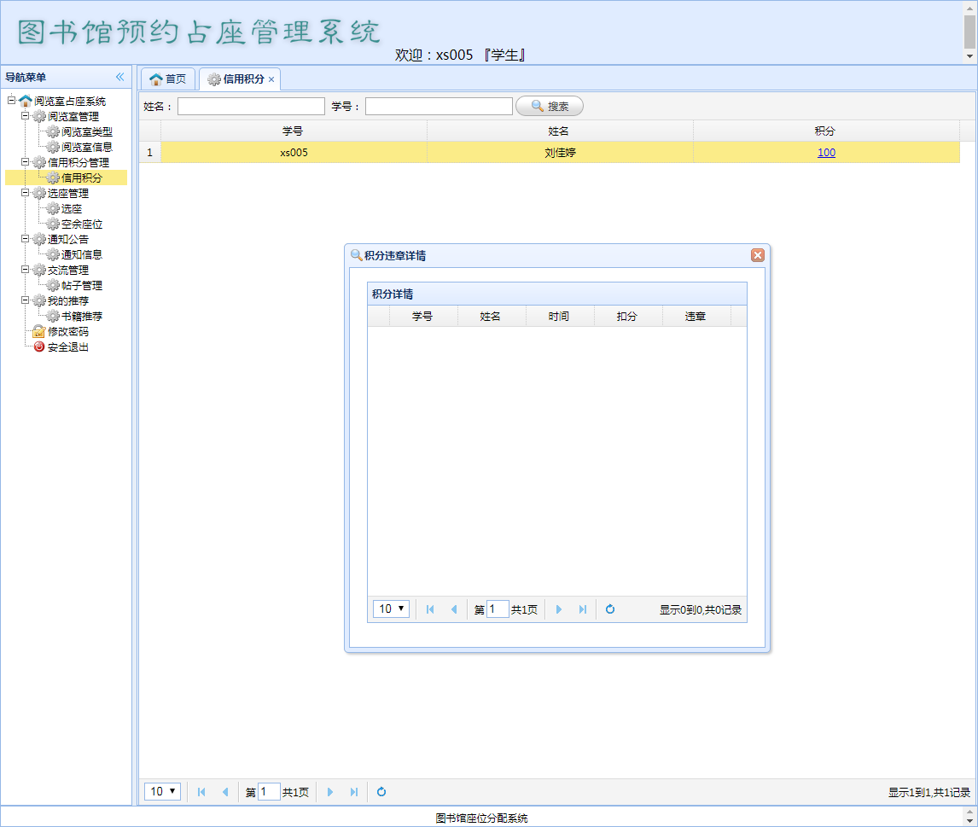Open 选座 in navigation tree
Viewport: 978px width, 827px height.
[71, 208]
